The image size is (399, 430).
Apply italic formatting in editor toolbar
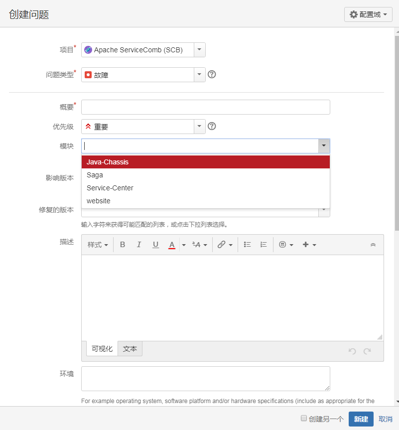tap(139, 245)
